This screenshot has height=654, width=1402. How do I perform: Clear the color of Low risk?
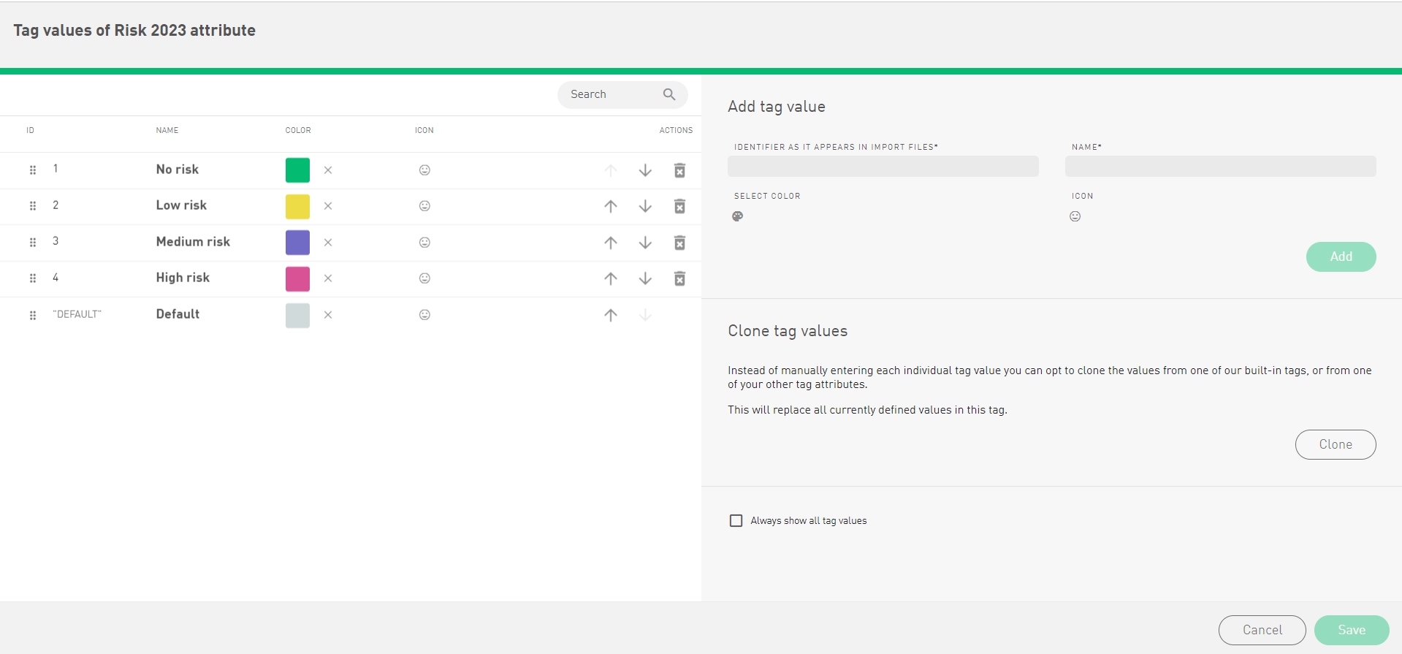click(x=328, y=206)
